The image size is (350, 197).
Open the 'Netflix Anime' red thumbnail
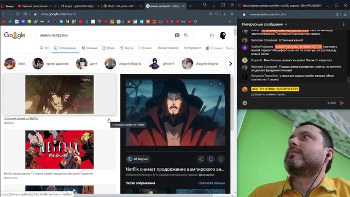(60, 149)
